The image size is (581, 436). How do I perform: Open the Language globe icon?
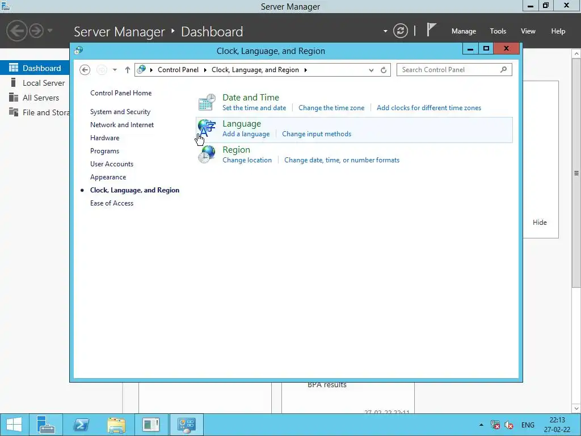pos(207,128)
